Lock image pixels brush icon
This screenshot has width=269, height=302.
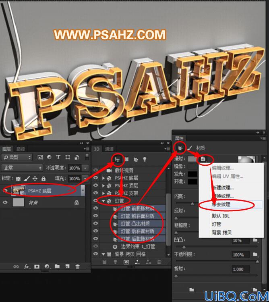tap(27, 179)
